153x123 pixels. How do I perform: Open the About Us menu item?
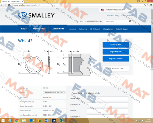(73, 29)
